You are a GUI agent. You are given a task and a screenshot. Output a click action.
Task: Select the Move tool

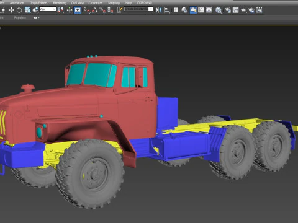11,10
